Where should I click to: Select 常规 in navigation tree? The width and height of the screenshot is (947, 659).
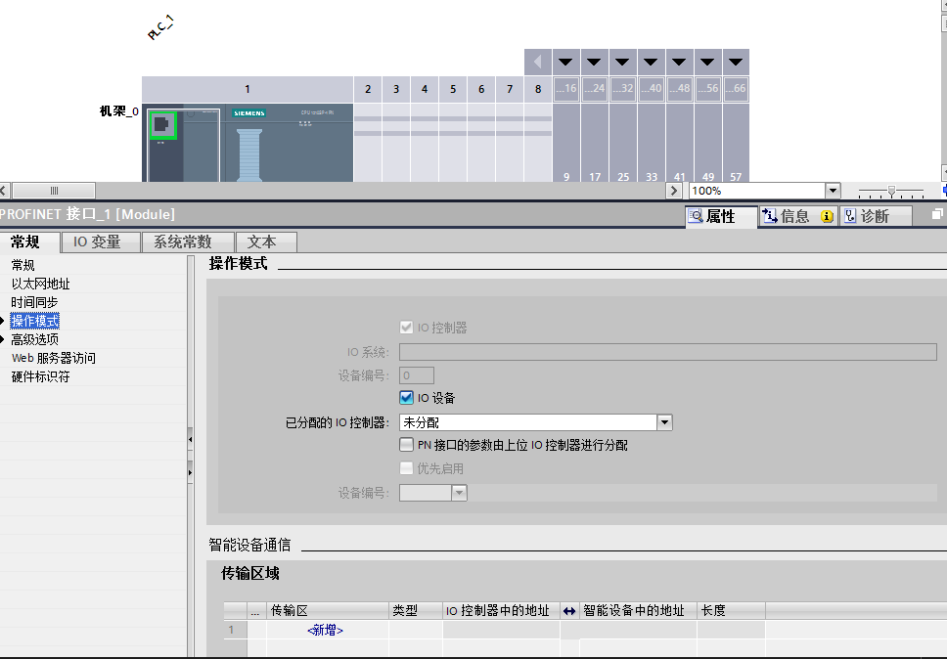(x=23, y=265)
